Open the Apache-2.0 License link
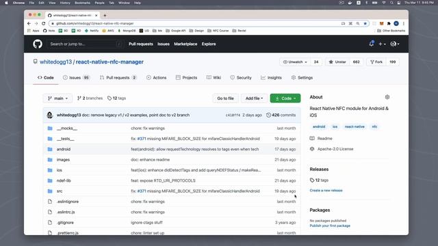Screen dimensions: 438x246 point(335,149)
